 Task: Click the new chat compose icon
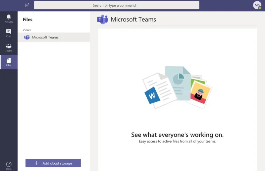click(x=27, y=5)
